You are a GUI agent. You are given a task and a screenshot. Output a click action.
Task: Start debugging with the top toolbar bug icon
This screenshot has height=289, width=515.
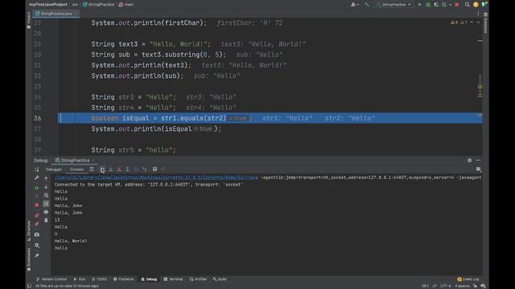tap(428, 5)
